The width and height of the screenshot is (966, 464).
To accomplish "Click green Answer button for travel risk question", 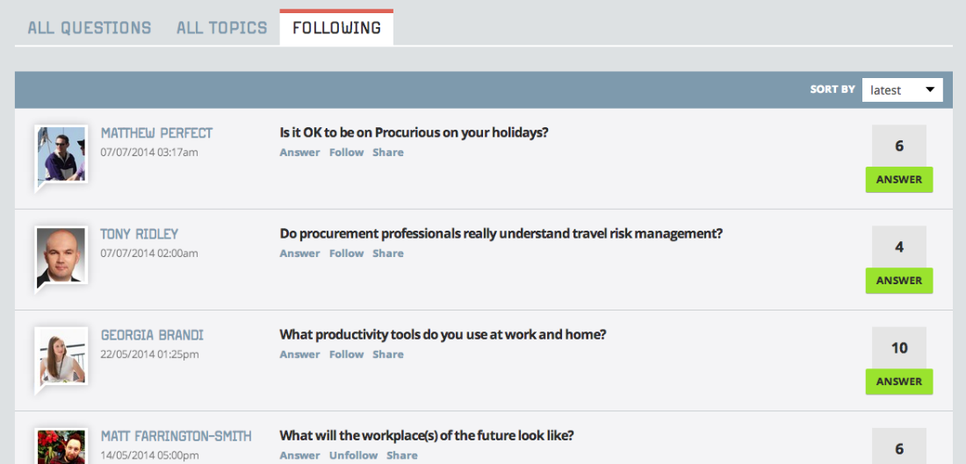I will [x=899, y=281].
